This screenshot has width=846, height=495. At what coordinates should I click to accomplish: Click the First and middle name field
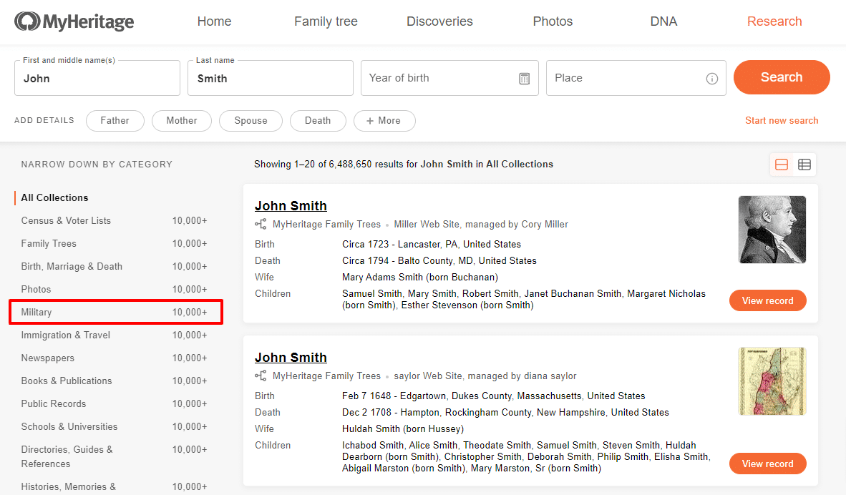[97, 78]
